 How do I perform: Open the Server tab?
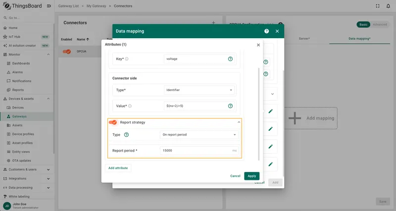click(x=304, y=39)
